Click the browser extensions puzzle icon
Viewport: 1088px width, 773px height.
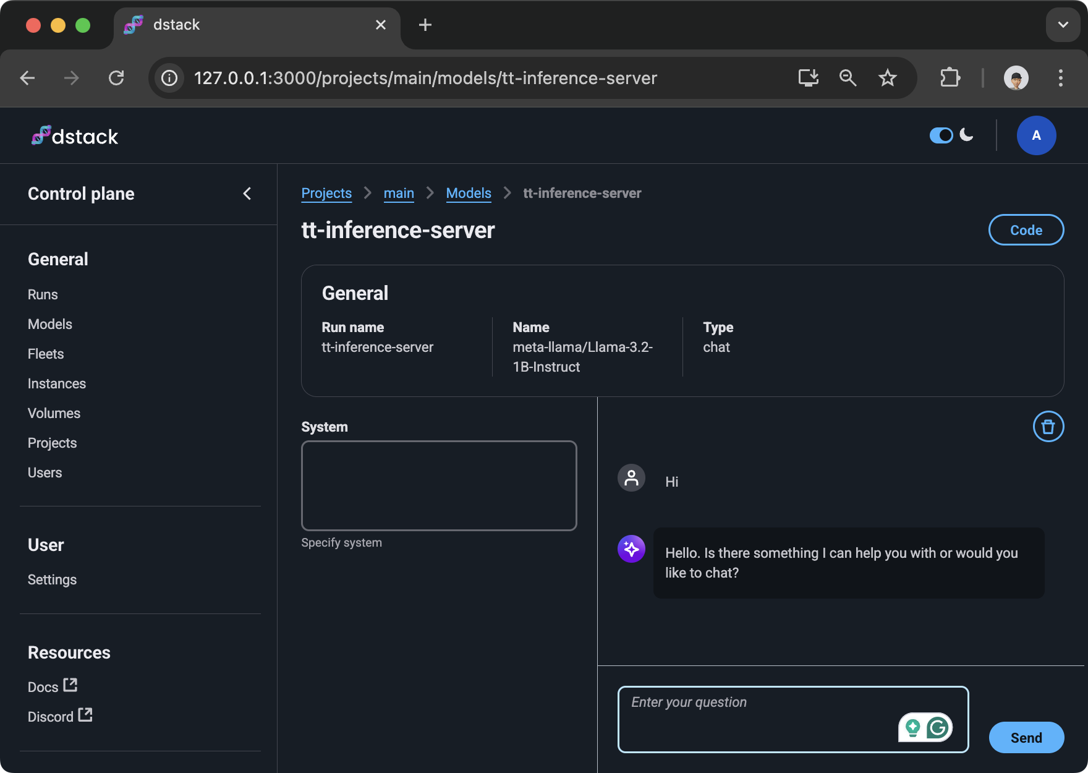point(950,78)
